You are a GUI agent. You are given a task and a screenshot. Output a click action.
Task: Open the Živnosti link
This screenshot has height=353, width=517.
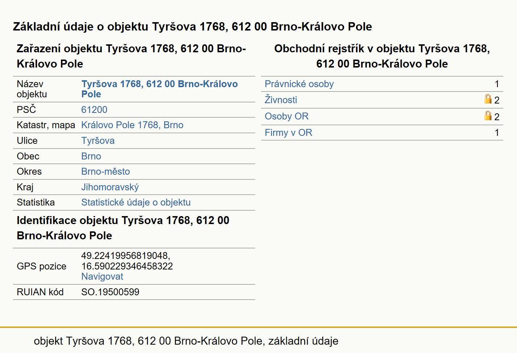point(281,100)
